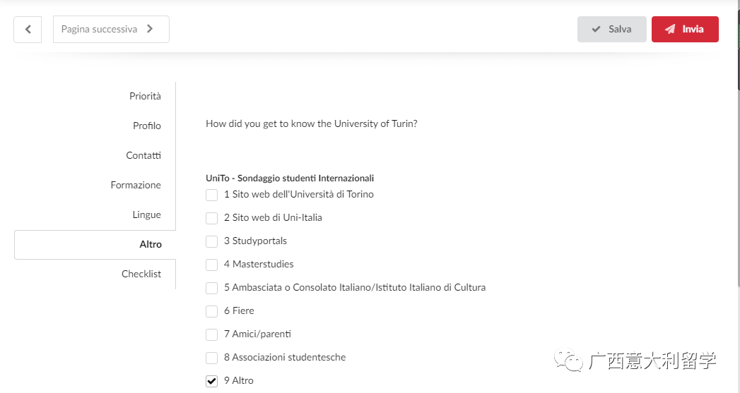Uncheck the 9 Altro checkbox
This screenshot has width=740, height=393.
click(x=211, y=381)
